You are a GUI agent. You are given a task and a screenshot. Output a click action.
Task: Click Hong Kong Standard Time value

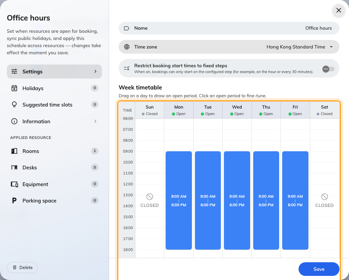coord(296,47)
